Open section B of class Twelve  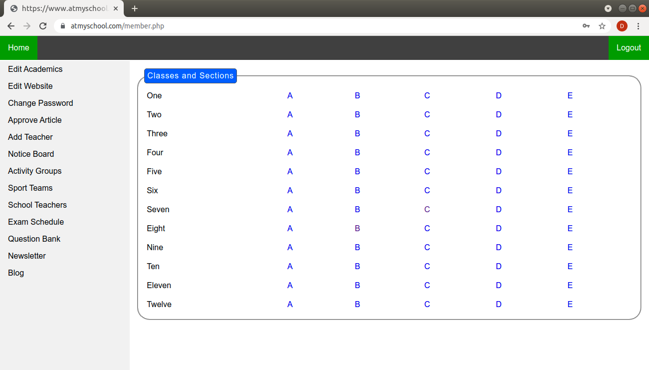tap(357, 305)
